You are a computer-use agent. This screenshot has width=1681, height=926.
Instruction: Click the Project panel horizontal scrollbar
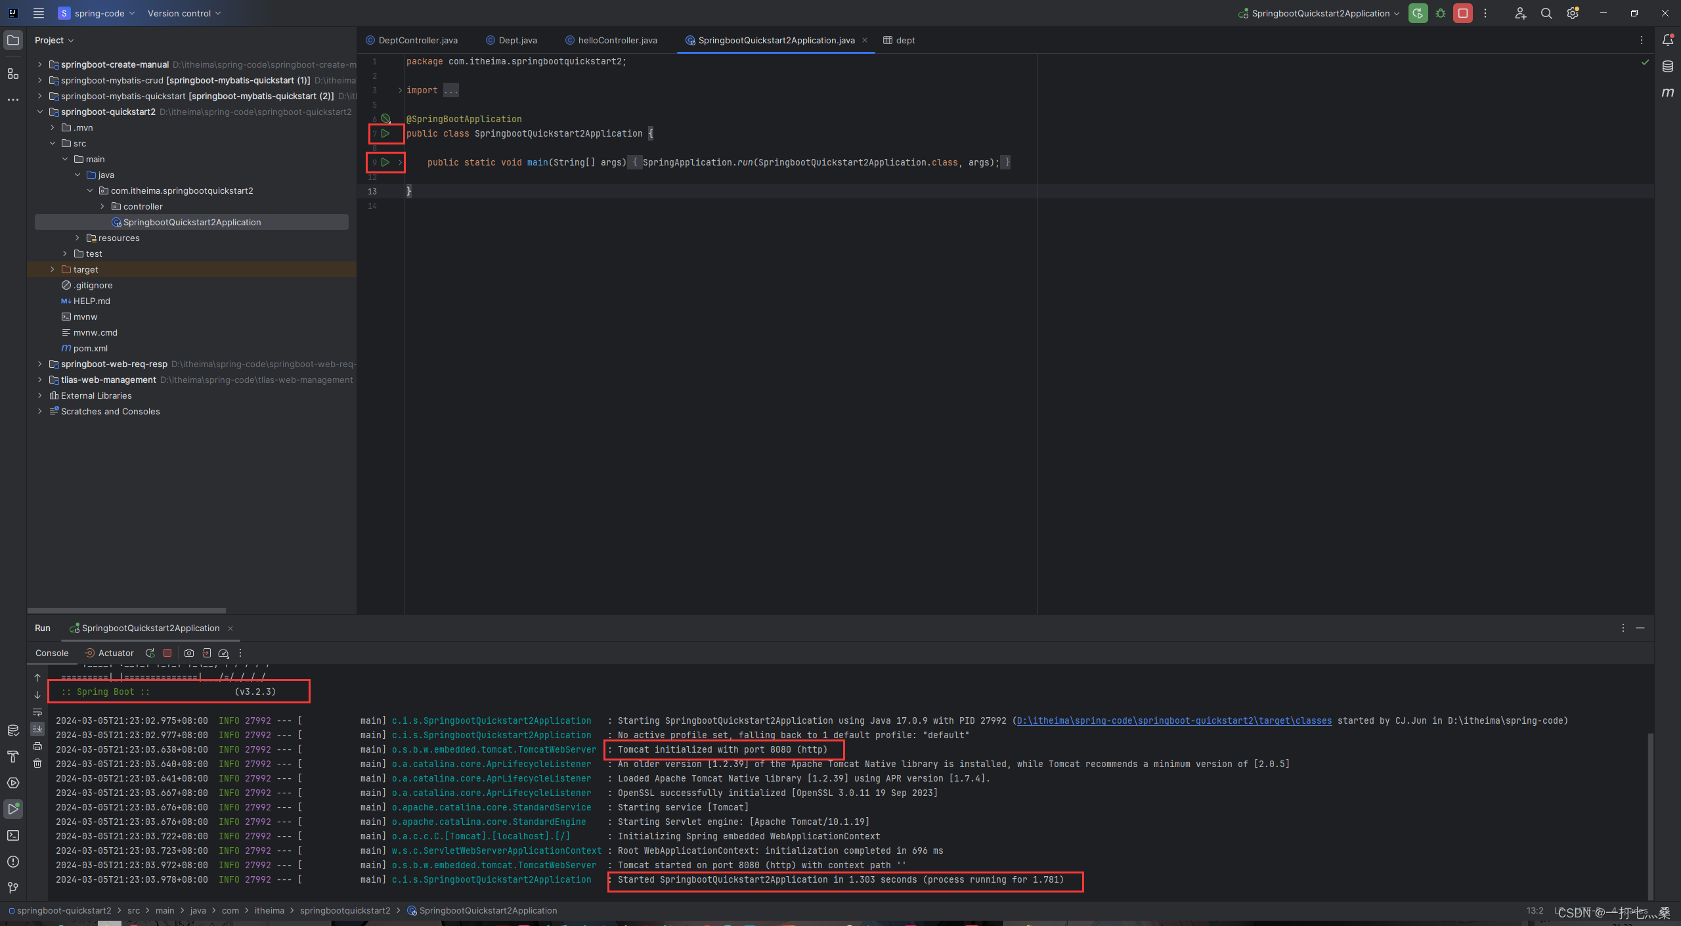pyautogui.click(x=126, y=610)
